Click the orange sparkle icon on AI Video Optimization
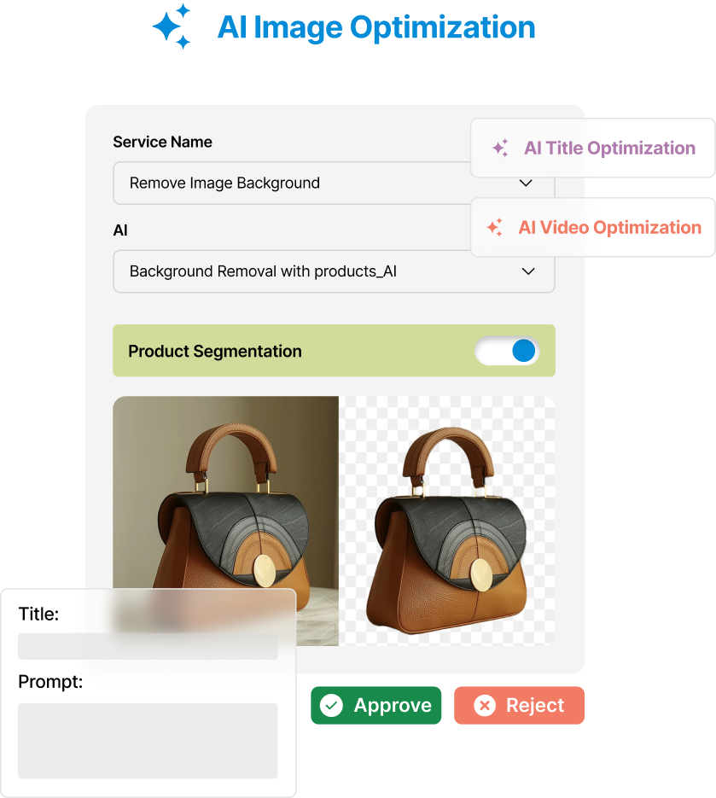Viewport: 716px width, 798px height. click(x=495, y=227)
